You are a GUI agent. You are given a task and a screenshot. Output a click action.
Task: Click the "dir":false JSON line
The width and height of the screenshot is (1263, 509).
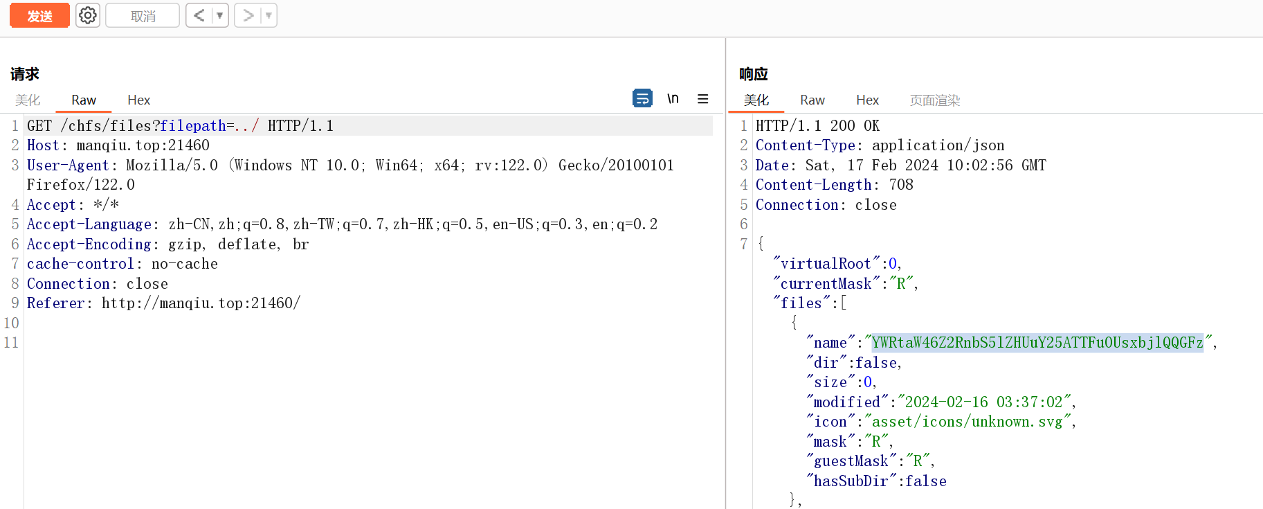pyautogui.click(x=854, y=363)
